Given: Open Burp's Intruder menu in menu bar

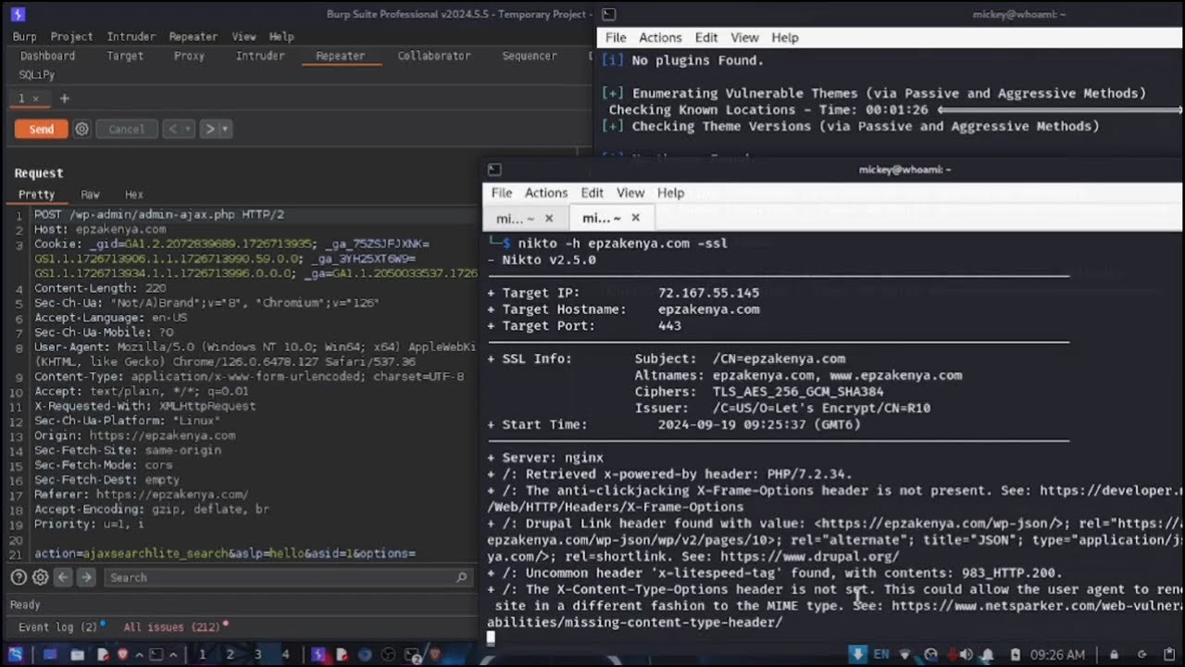Looking at the screenshot, I should click(x=131, y=36).
